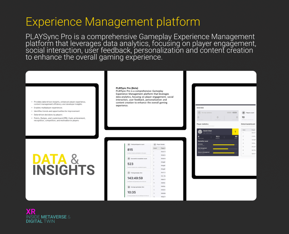The height and width of the screenshot is (234, 289).
Task: Click the Total participants count people icon
Action: point(129,144)
